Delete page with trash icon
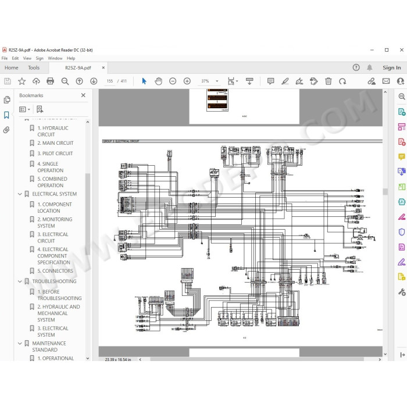 click(x=328, y=81)
